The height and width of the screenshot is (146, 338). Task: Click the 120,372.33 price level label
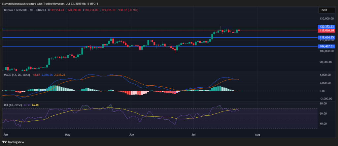pos(327,26)
